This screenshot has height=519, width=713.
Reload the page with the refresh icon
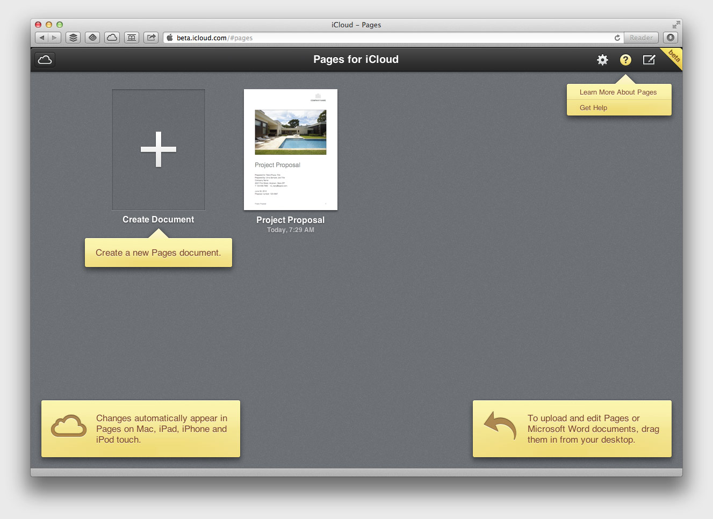617,38
